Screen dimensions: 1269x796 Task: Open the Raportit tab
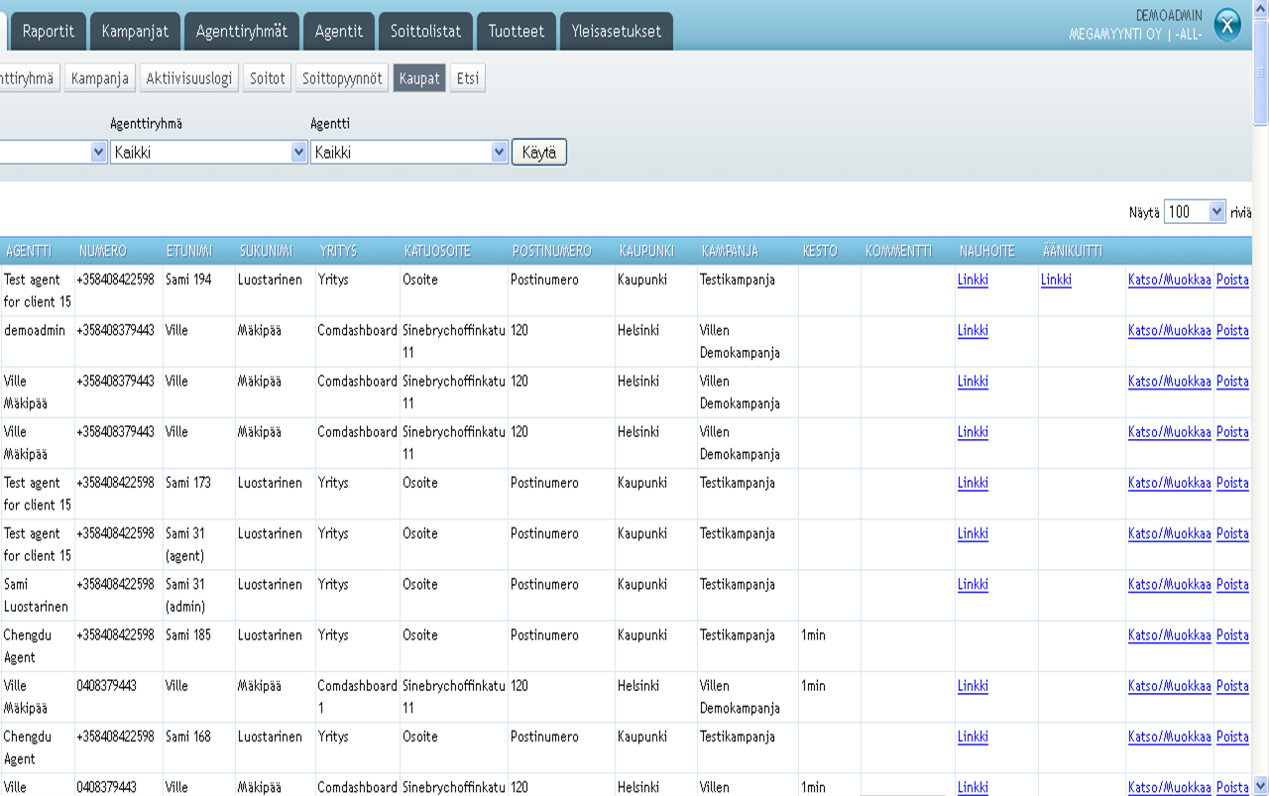(x=49, y=31)
